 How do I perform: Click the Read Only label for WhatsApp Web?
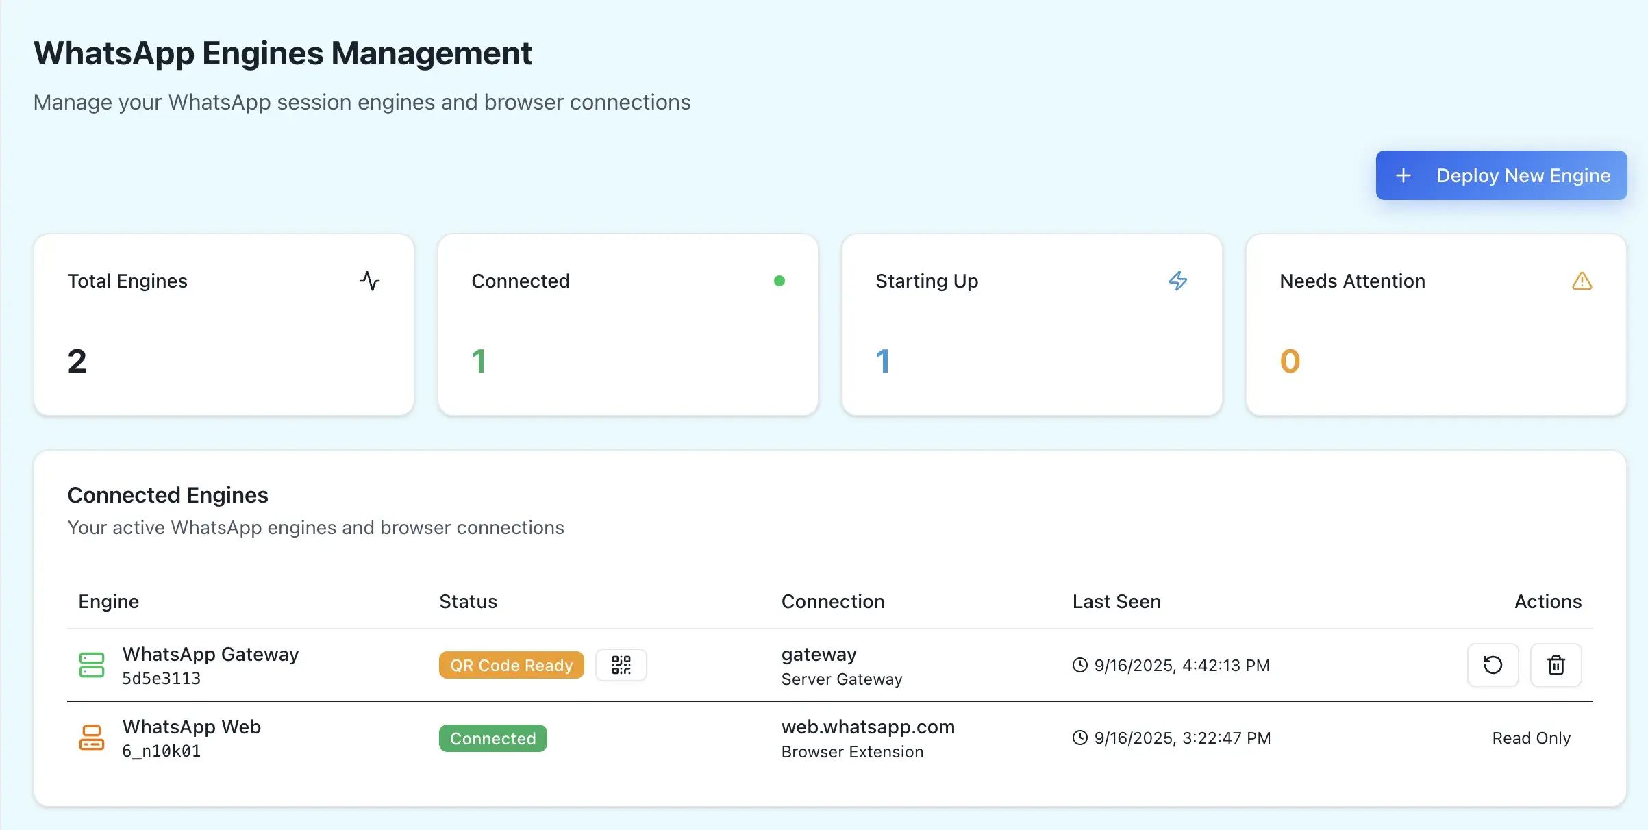click(x=1532, y=738)
